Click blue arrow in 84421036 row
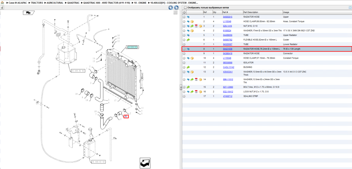 [188, 49]
